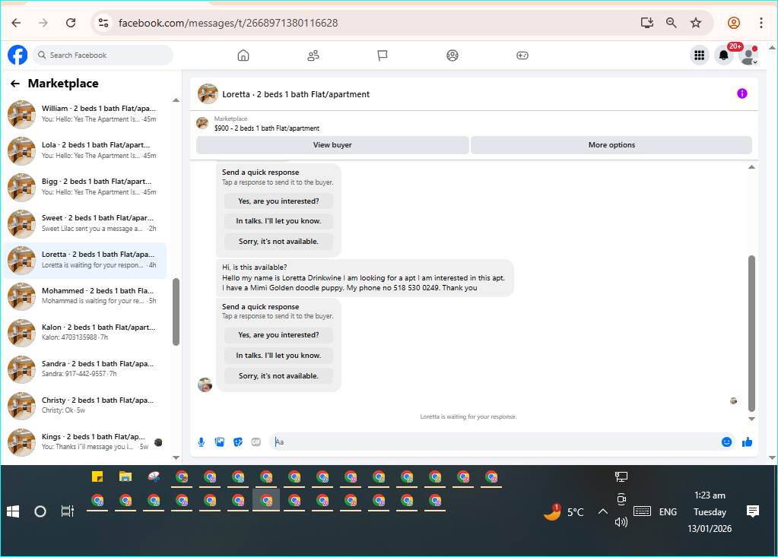
Task: Click upper 'In talks. I'll let you know.' response
Action: pos(278,222)
